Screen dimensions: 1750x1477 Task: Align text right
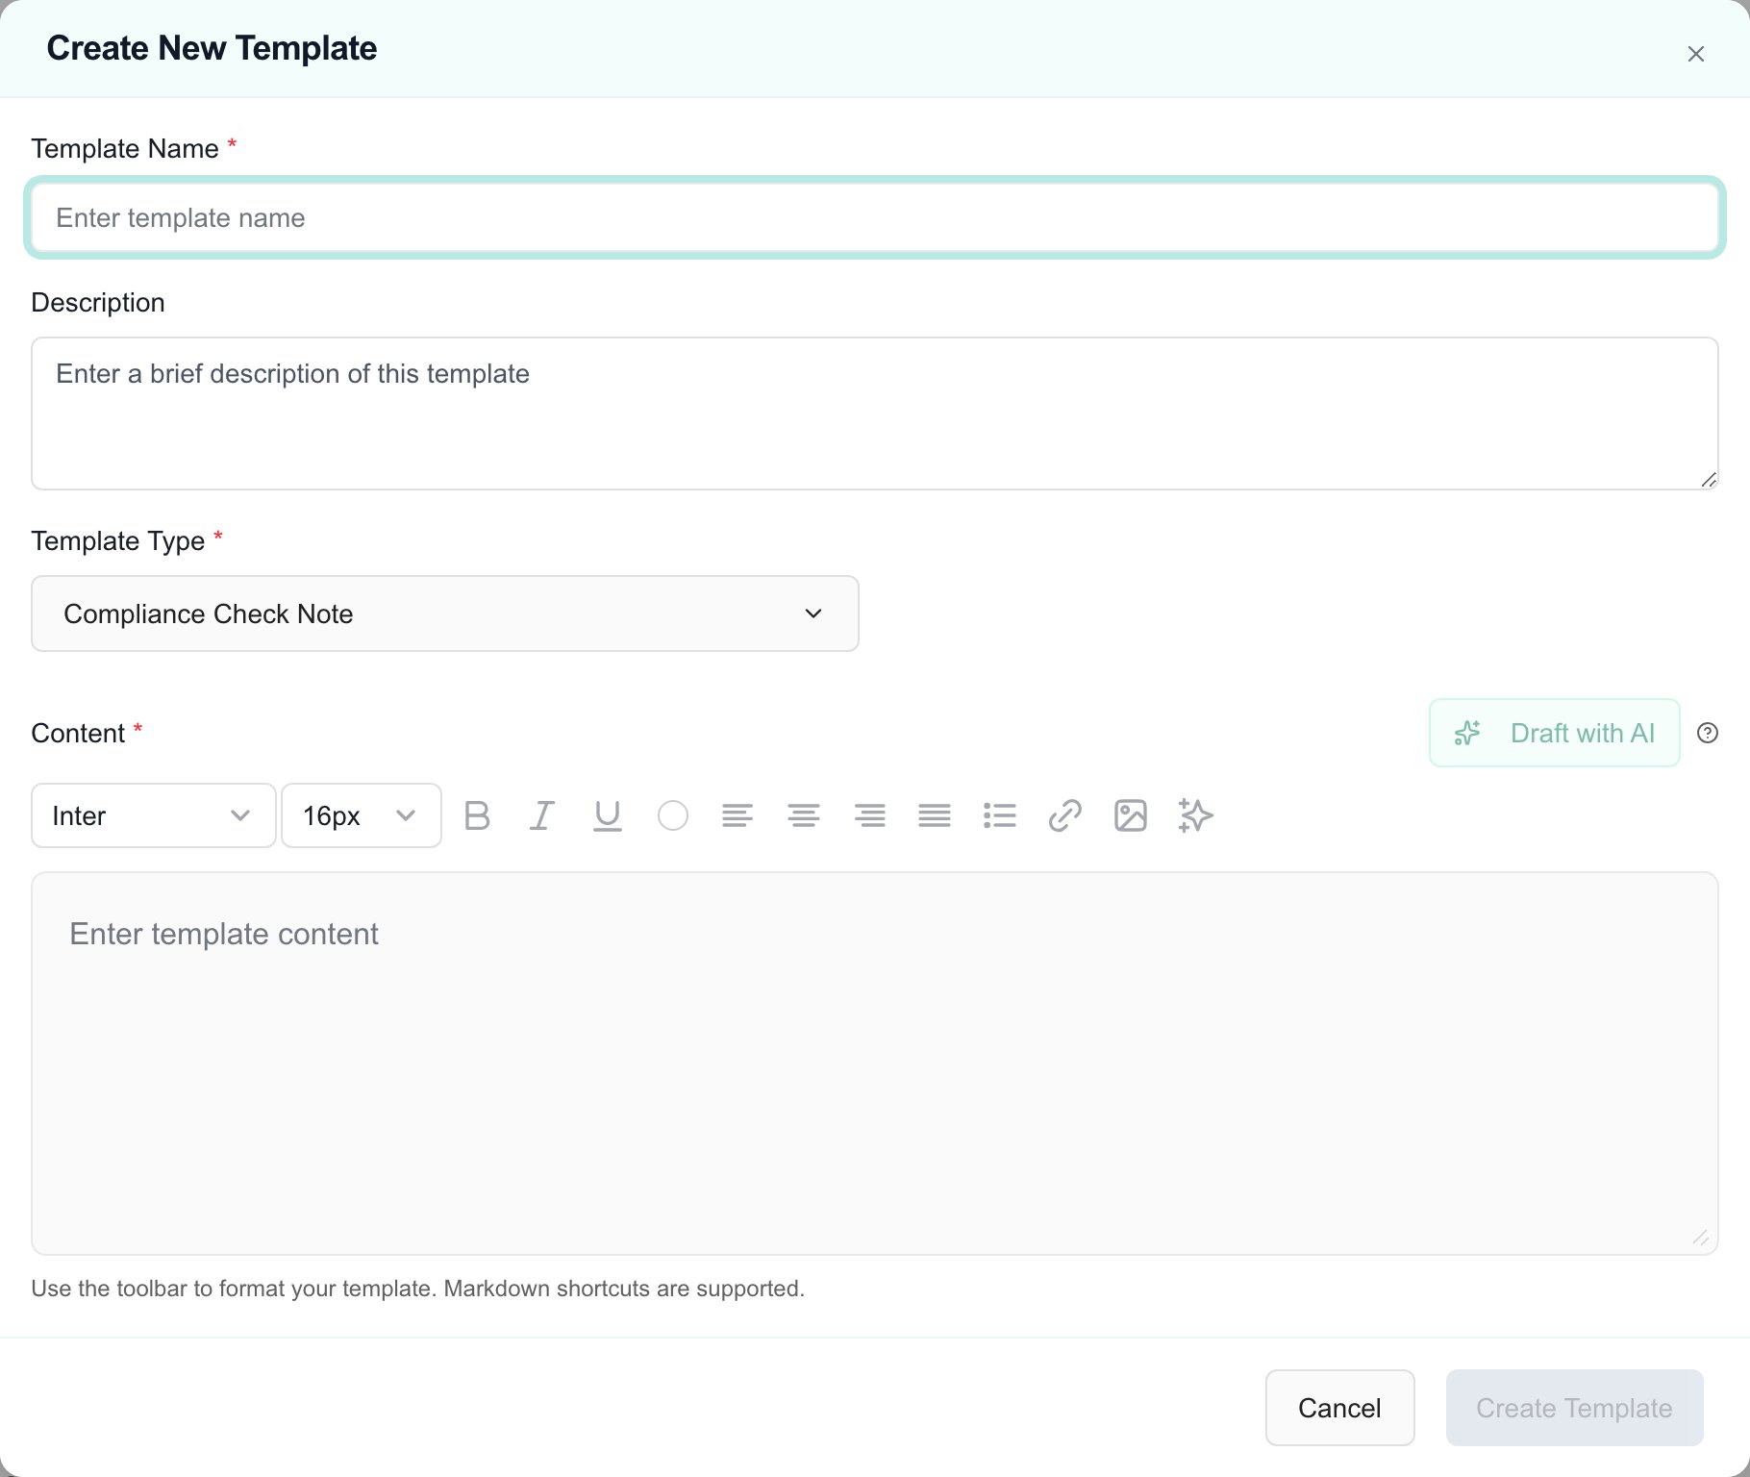(x=869, y=815)
